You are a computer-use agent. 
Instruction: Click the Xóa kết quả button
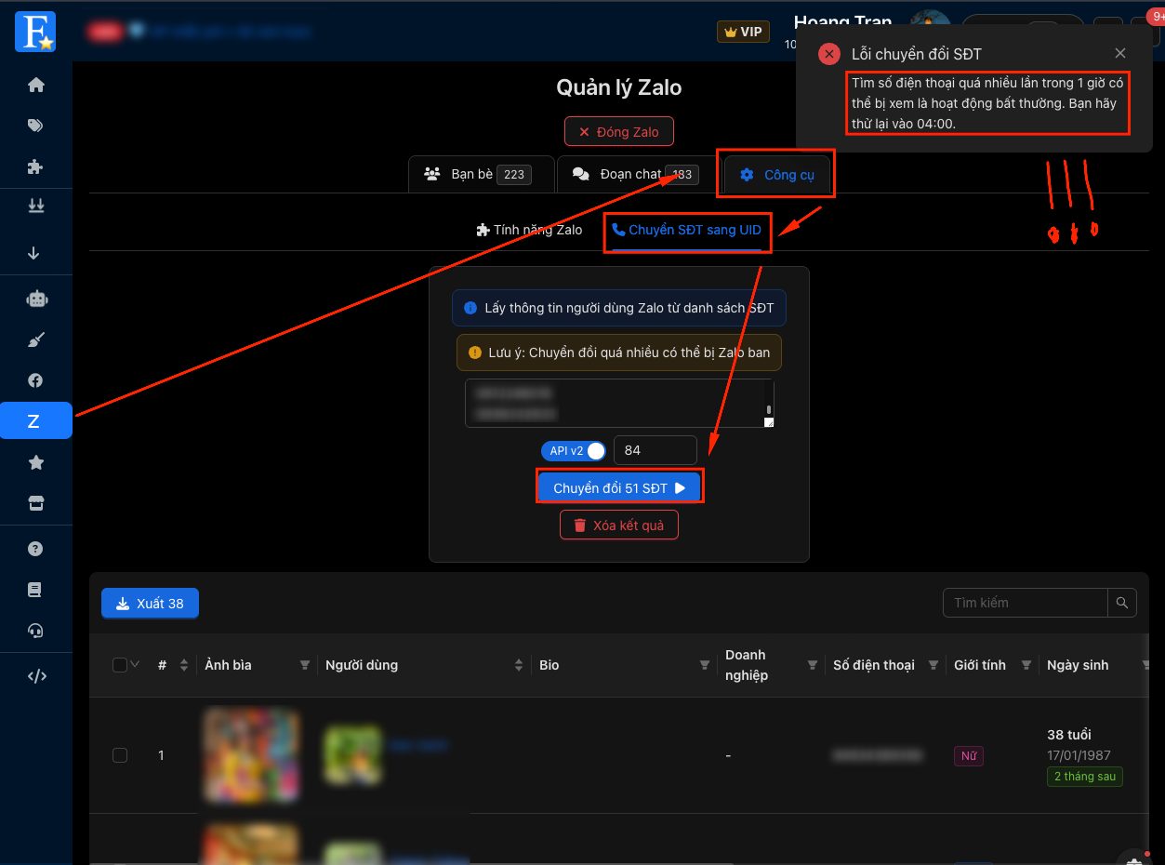pyautogui.click(x=619, y=526)
